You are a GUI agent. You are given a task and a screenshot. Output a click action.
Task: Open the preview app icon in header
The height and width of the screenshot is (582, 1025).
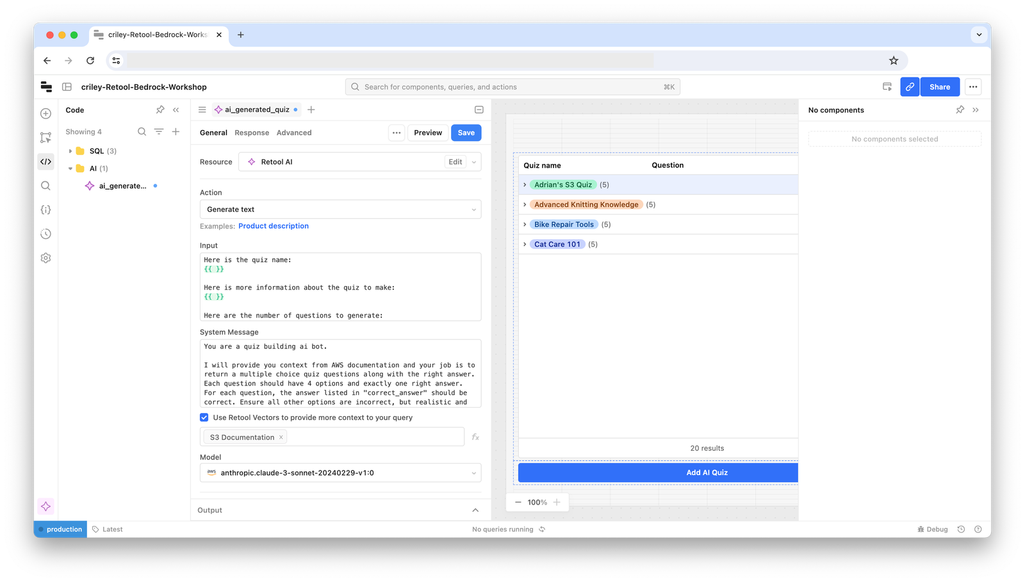pos(887,87)
